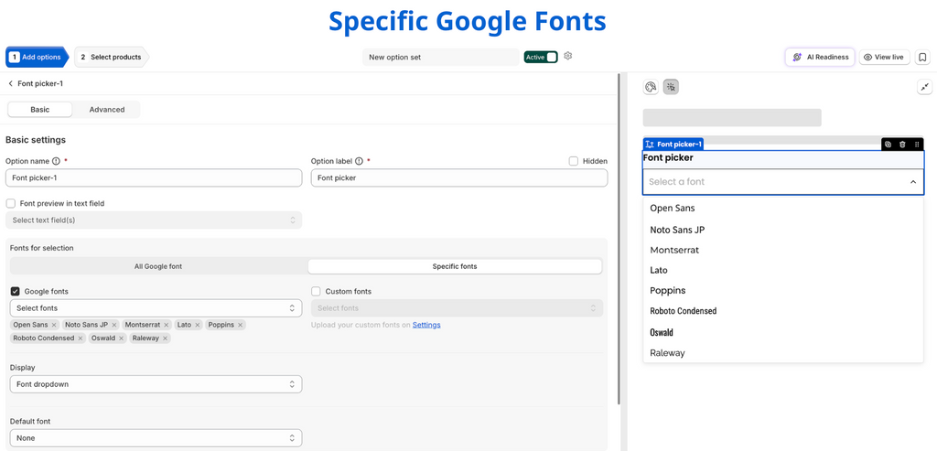Screen dimensions: 937x451
Task: Open Custom fonts Select fonts dropdown
Action: 458,308
